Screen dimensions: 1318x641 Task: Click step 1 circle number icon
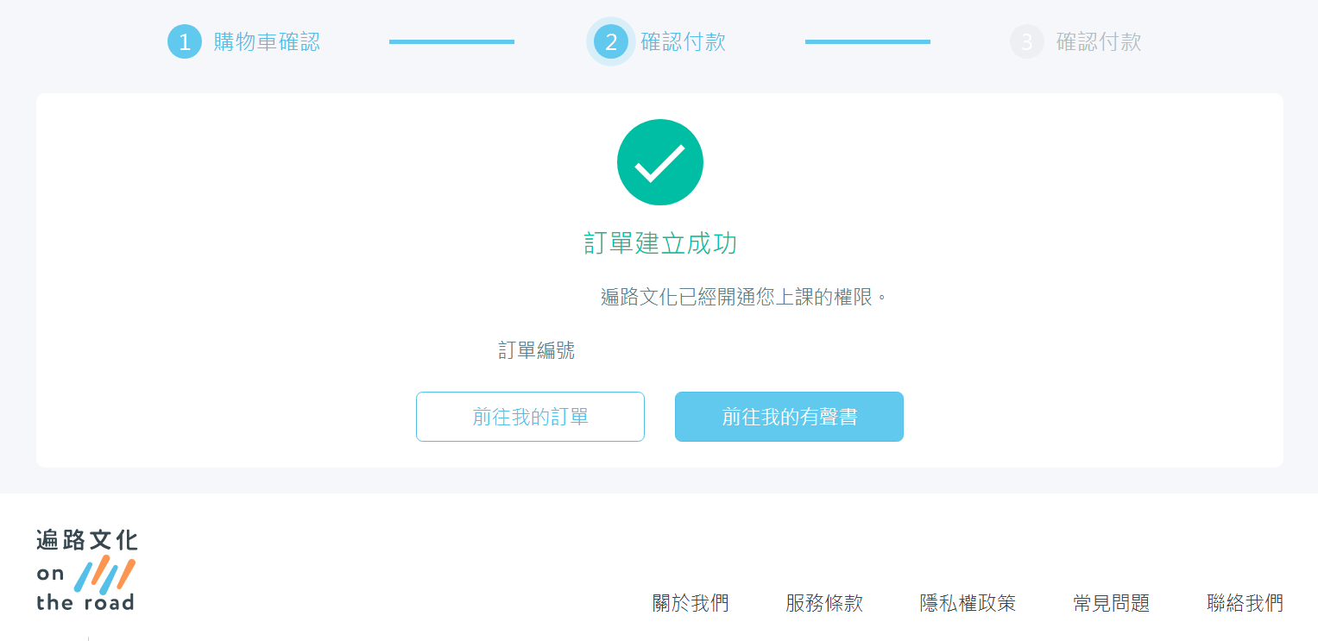click(184, 41)
